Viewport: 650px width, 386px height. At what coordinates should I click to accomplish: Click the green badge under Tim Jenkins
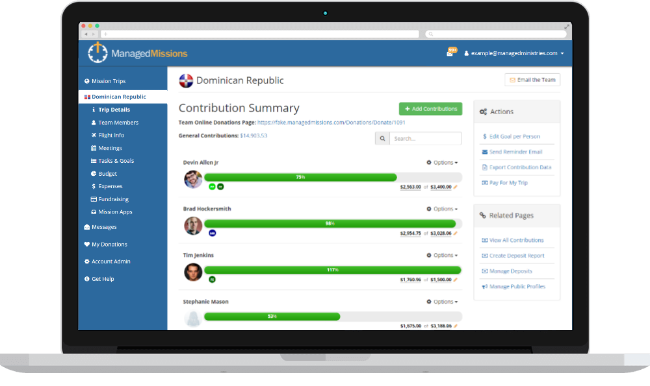point(212,280)
